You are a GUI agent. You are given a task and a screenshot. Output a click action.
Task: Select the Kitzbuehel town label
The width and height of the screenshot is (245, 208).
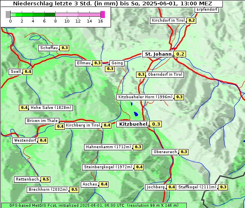133,124
